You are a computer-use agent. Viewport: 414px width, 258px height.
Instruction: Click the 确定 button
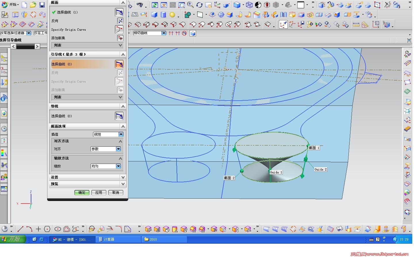(x=82, y=193)
